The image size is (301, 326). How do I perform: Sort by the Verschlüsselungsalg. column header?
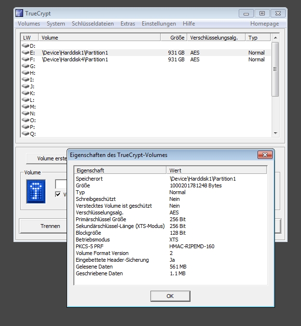point(217,38)
